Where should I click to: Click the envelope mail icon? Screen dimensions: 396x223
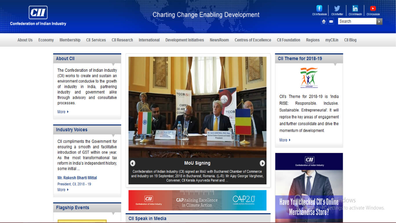331,21
